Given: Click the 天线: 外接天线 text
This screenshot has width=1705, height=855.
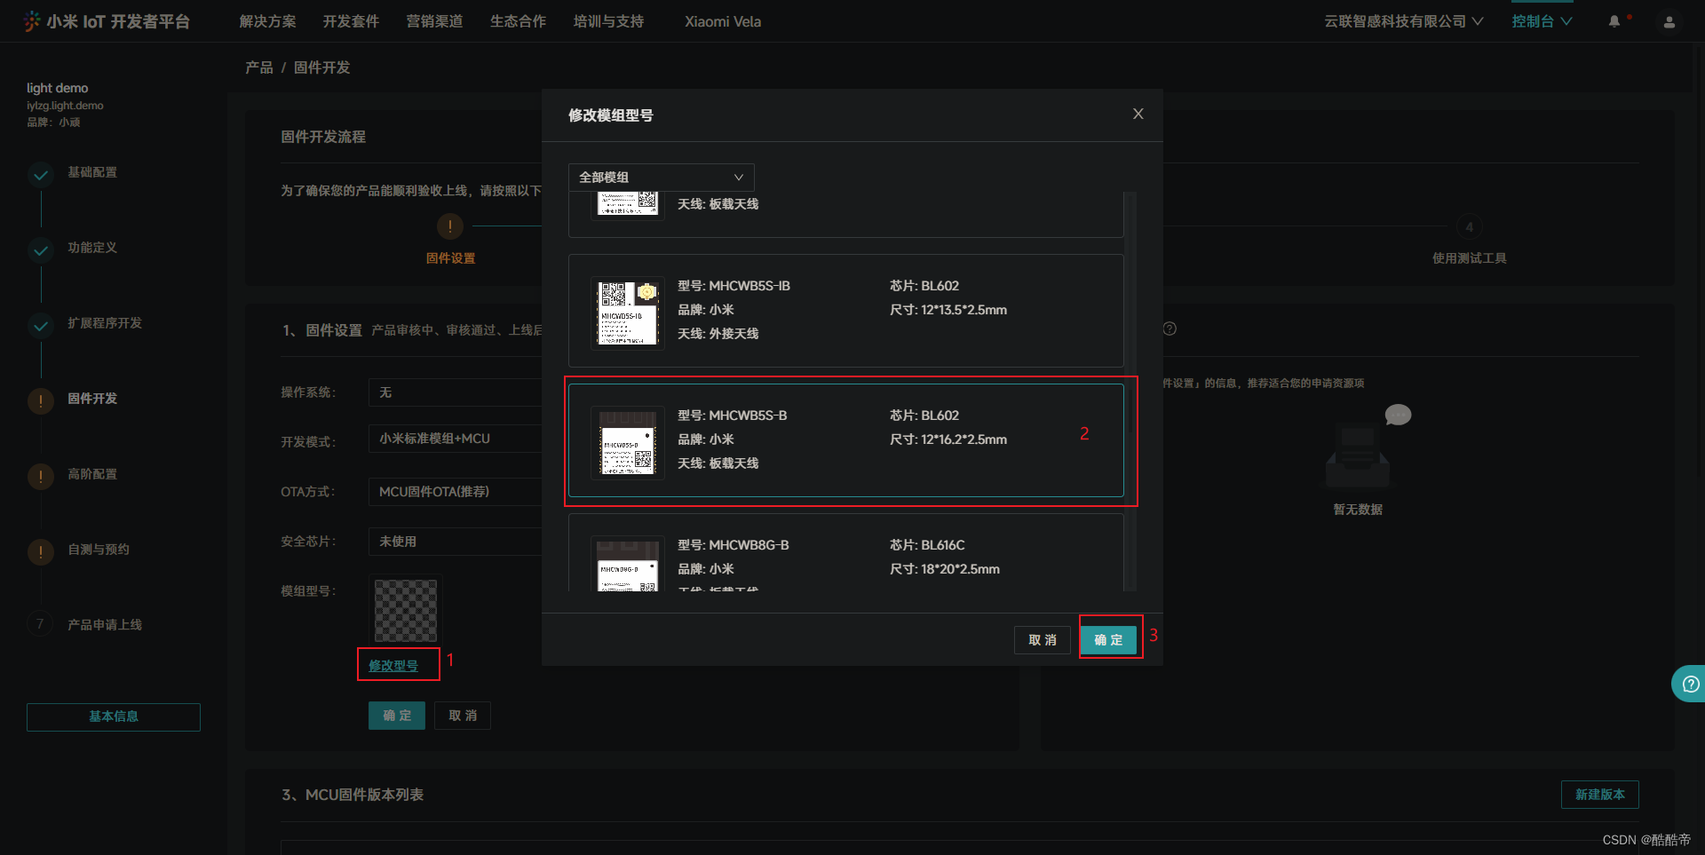Looking at the screenshot, I should click(718, 334).
